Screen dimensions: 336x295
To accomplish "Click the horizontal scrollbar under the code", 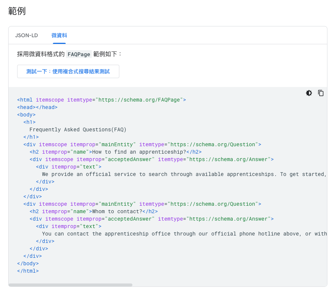I will pyautogui.click(x=70, y=285).
